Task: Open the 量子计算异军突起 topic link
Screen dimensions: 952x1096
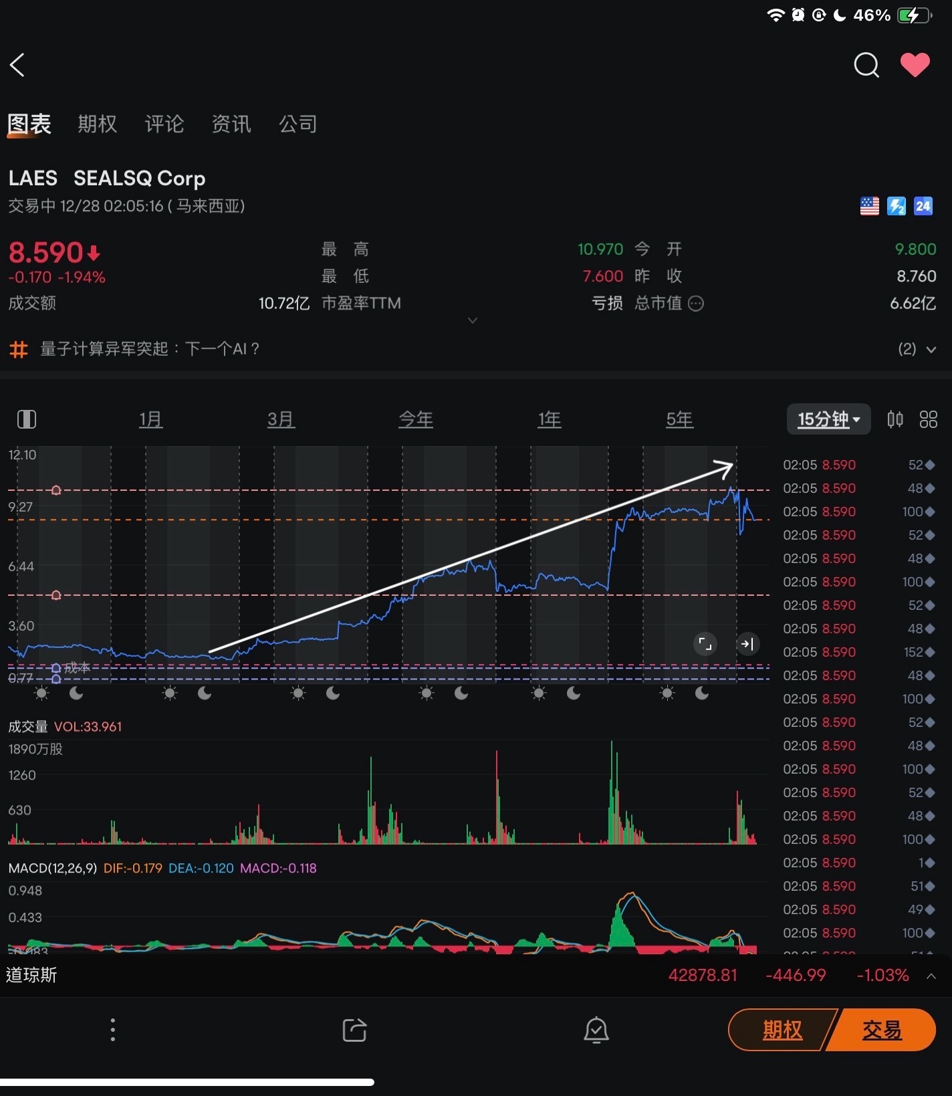Action: pos(150,348)
